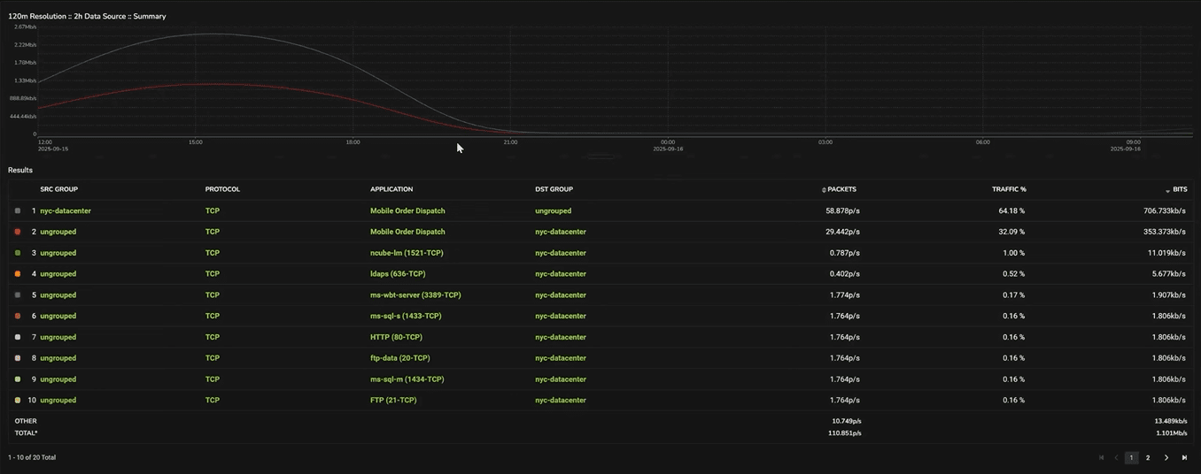This screenshot has height=474, width=1201.
Task: Select current page 1 in pagination
Action: pos(1131,457)
